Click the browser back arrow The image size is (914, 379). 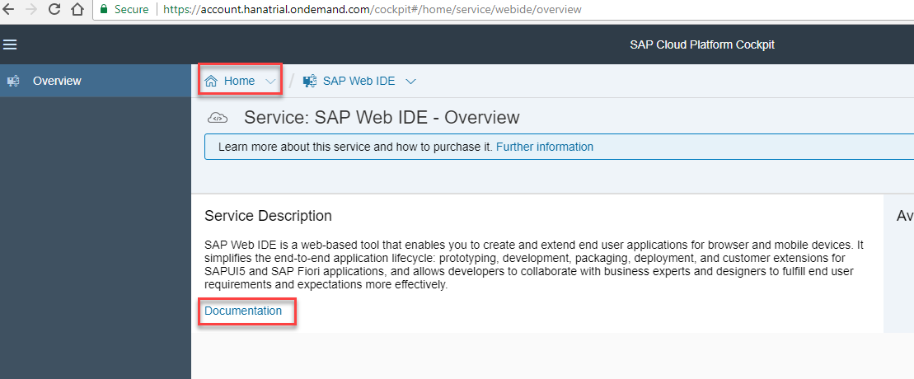(x=8, y=9)
